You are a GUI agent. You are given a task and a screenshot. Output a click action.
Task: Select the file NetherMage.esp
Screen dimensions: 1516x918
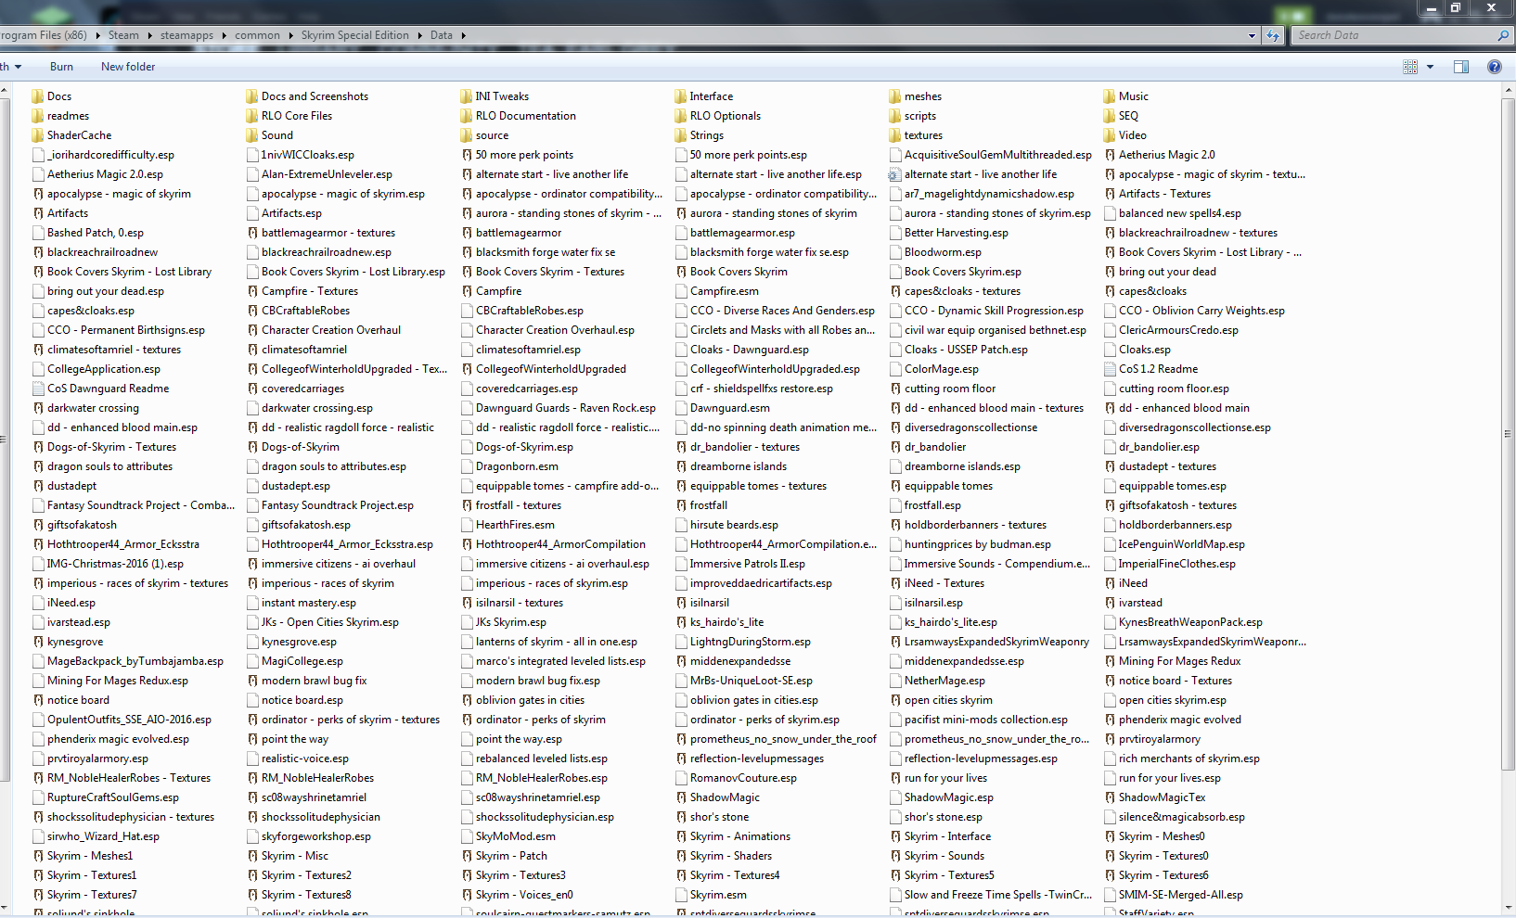tap(944, 681)
